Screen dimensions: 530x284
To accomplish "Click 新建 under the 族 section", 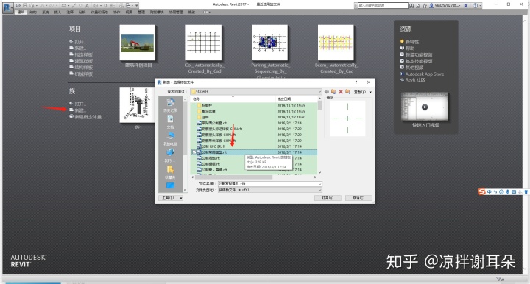I will pos(78,110).
